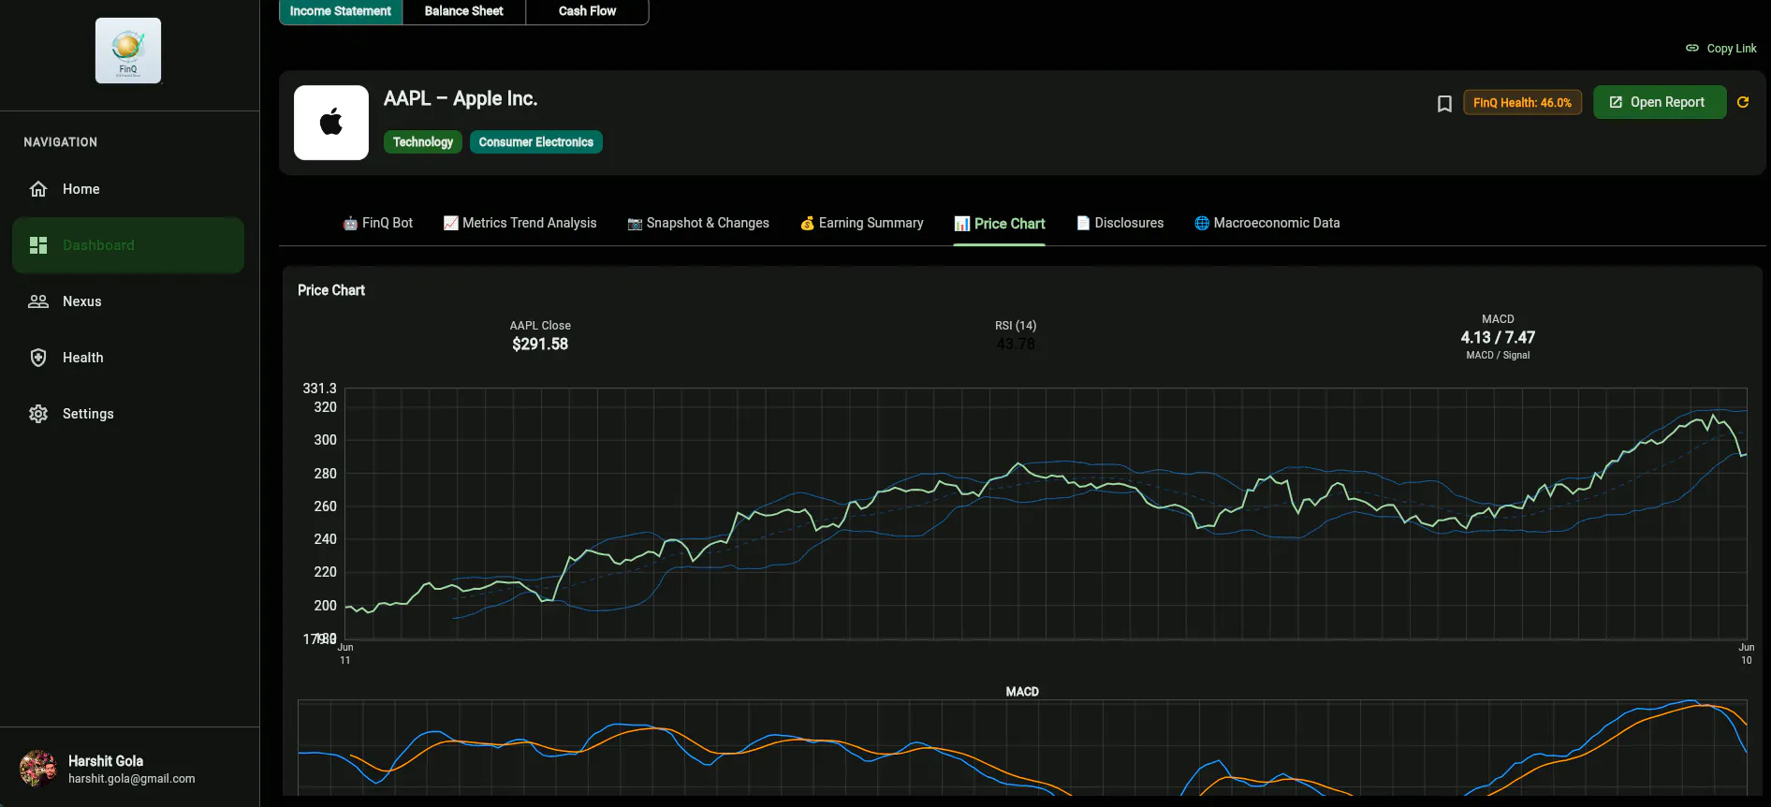1771x807 pixels.
Task: Click the document icon on Disclosures
Action: (x=1083, y=223)
